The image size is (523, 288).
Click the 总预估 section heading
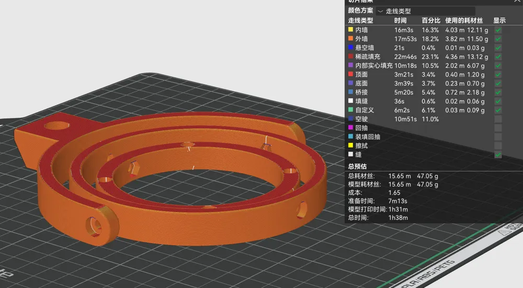click(357, 166)
